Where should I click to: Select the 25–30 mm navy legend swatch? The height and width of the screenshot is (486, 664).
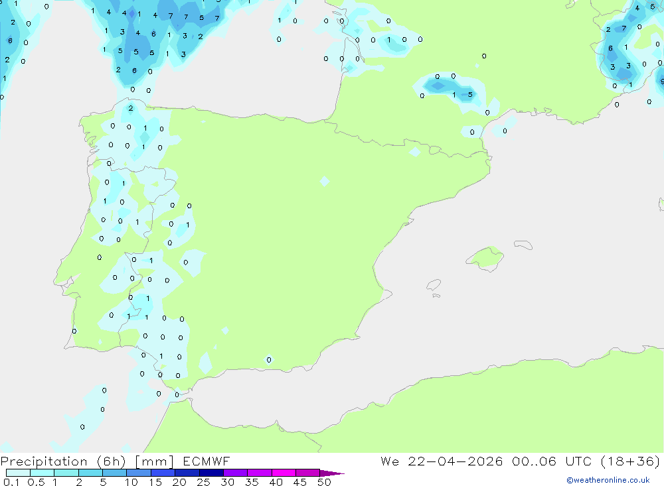(211, 473)
